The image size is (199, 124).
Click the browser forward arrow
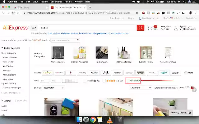click(x=8, y=13)
